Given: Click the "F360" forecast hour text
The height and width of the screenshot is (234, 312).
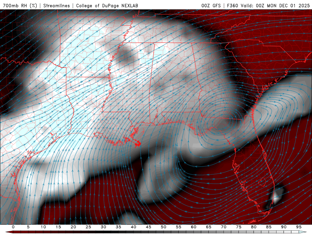Looking at the screenshot, I should (232, 5).
